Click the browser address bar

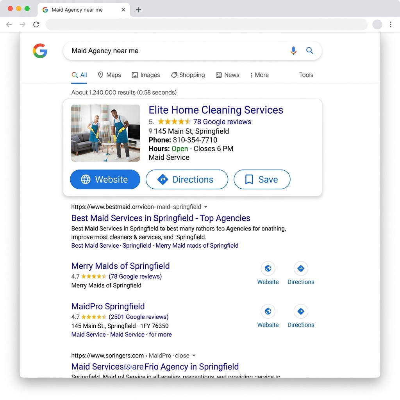[206, 25]
